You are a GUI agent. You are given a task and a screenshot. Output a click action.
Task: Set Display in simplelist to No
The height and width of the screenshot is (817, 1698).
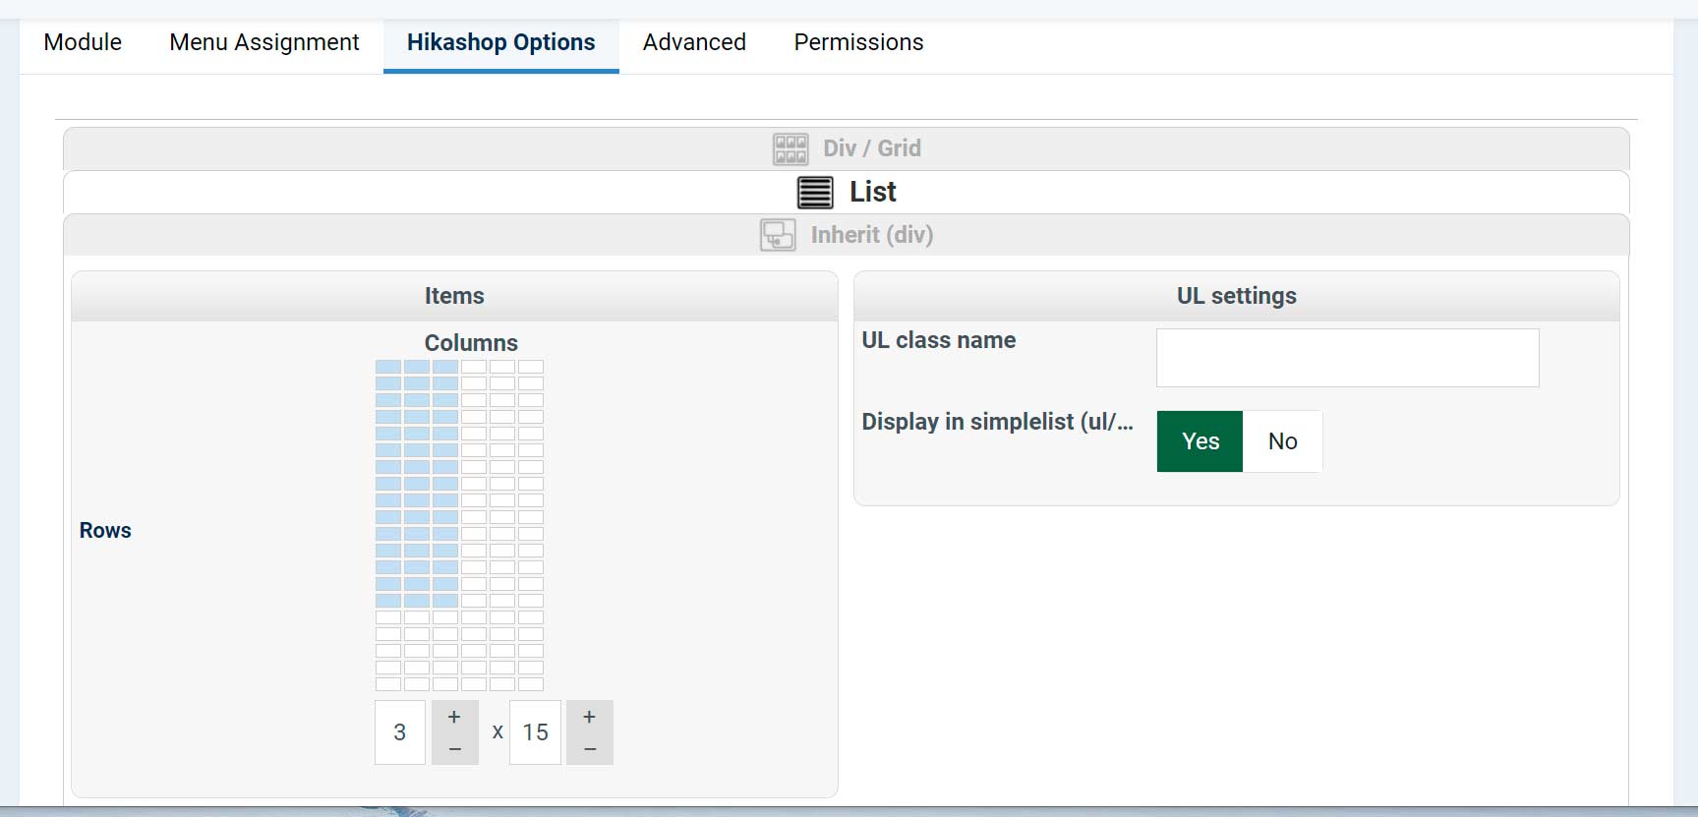(1282, 441)
